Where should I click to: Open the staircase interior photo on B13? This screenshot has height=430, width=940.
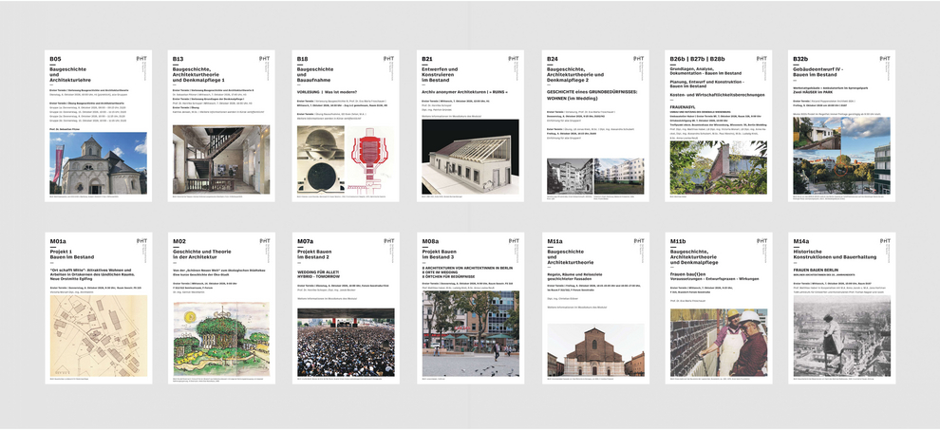click(221, 159)
